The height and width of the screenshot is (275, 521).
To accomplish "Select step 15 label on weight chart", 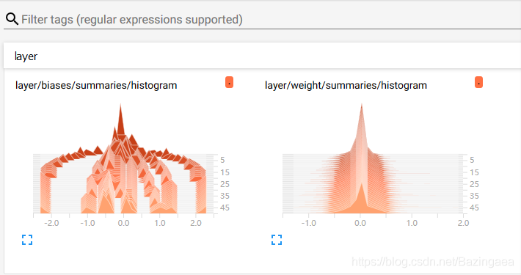I will [474, 172].
